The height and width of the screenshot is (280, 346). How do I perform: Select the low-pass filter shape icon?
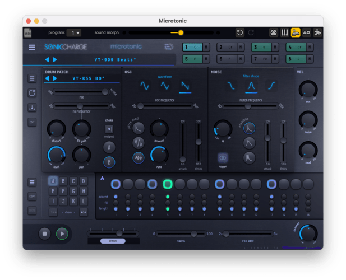pyautogui.click(x=231, y=86)
